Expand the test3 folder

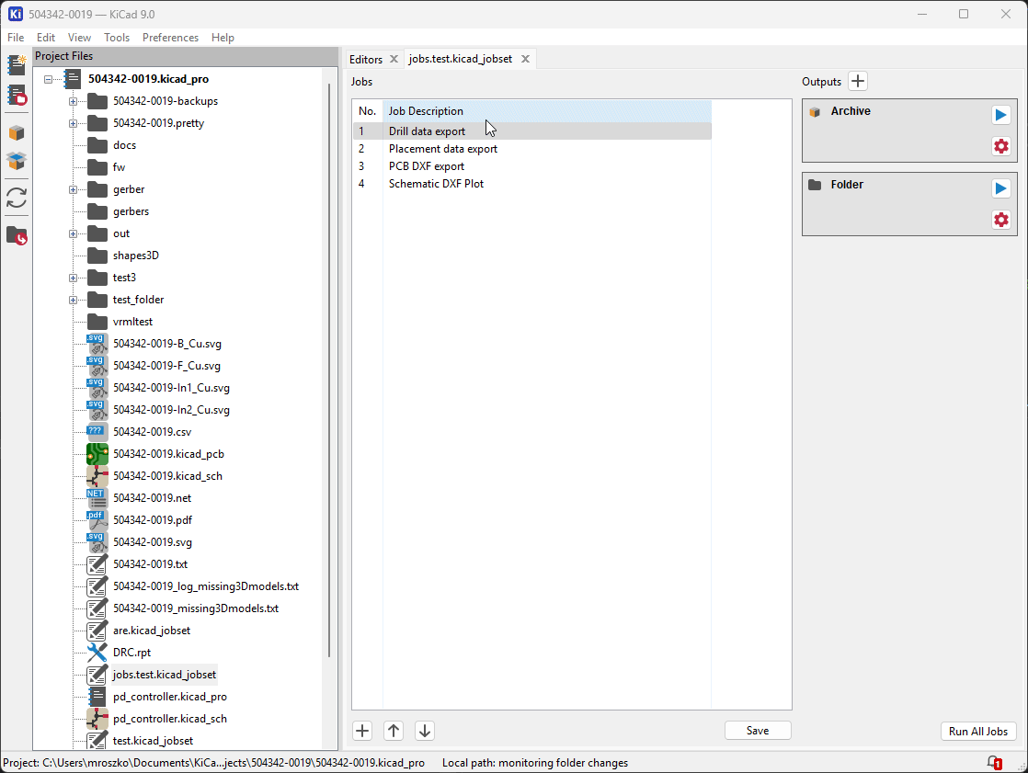[x=73, y=278]
